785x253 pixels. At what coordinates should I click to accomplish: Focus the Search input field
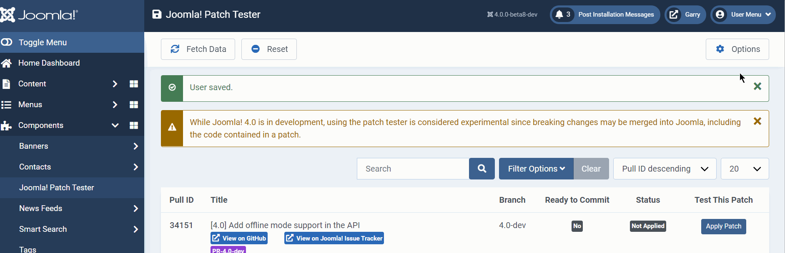pyautogui.click(x=413, y=169)
